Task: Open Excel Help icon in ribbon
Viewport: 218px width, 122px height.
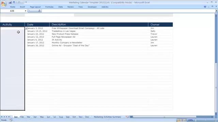Action: coord(205,7)
